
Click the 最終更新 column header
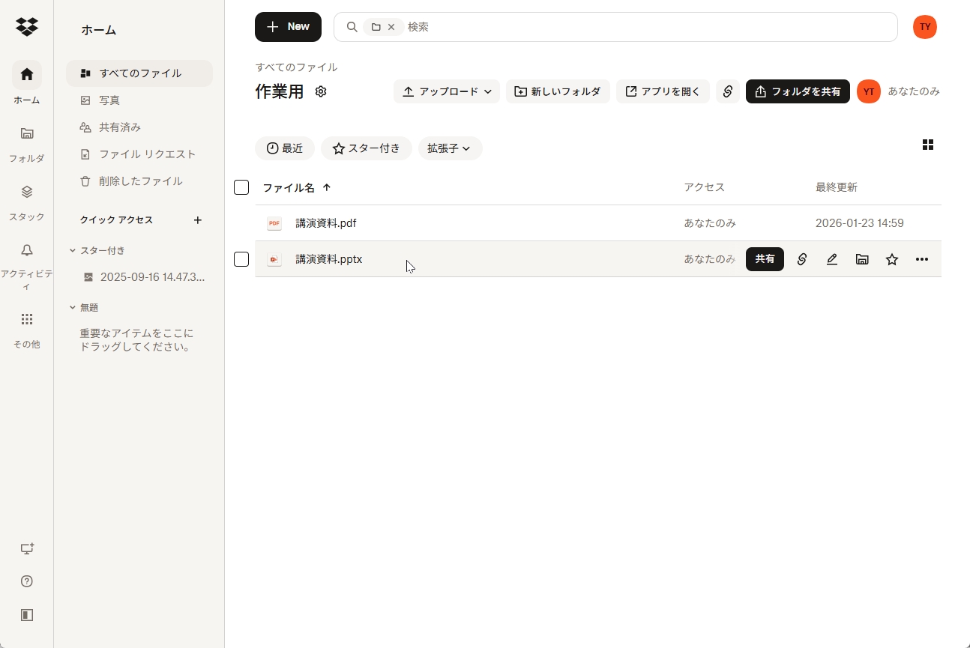[837, 187]
